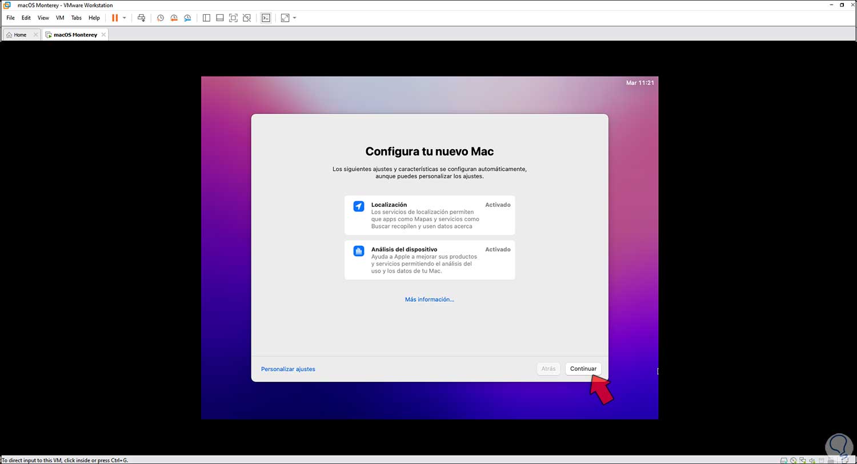The height and width of the screenshot is (464, 857).
Task: Open Personalizar ajustes link
Action: [x=288, y=369]
